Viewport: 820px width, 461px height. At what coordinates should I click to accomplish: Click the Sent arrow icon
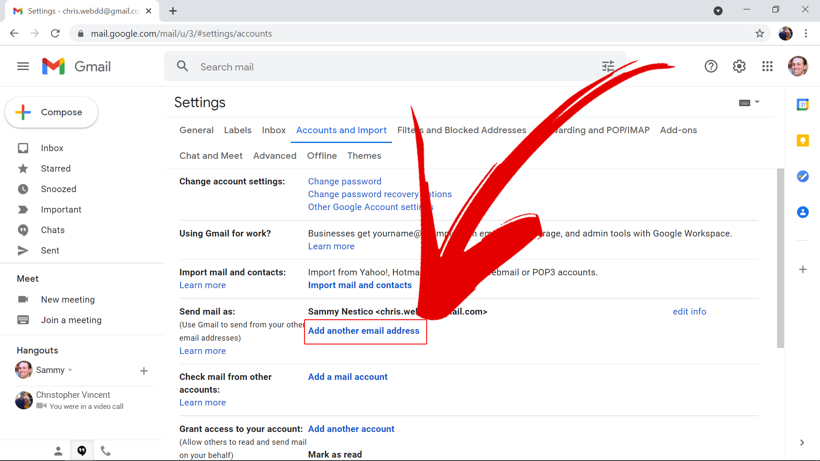point(23,251)
